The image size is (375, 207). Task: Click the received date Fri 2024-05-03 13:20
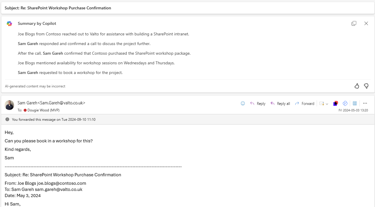coord(353,110)
